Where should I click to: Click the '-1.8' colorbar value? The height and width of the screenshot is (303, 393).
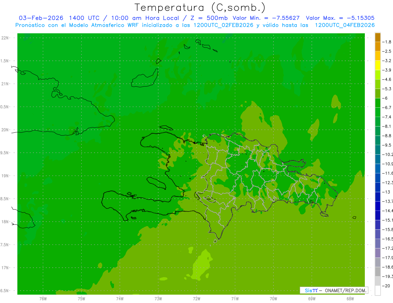[x=387, y=42]
